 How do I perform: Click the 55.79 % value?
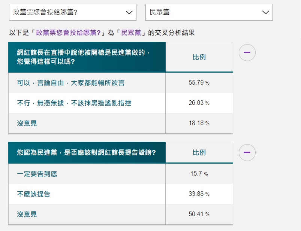[x=199, y=83]
